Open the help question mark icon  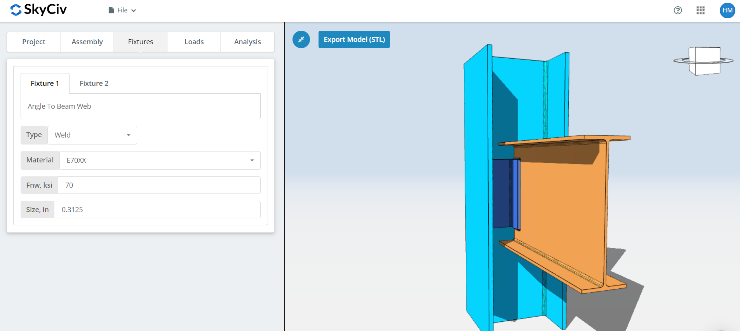click(x=677, y=10)
